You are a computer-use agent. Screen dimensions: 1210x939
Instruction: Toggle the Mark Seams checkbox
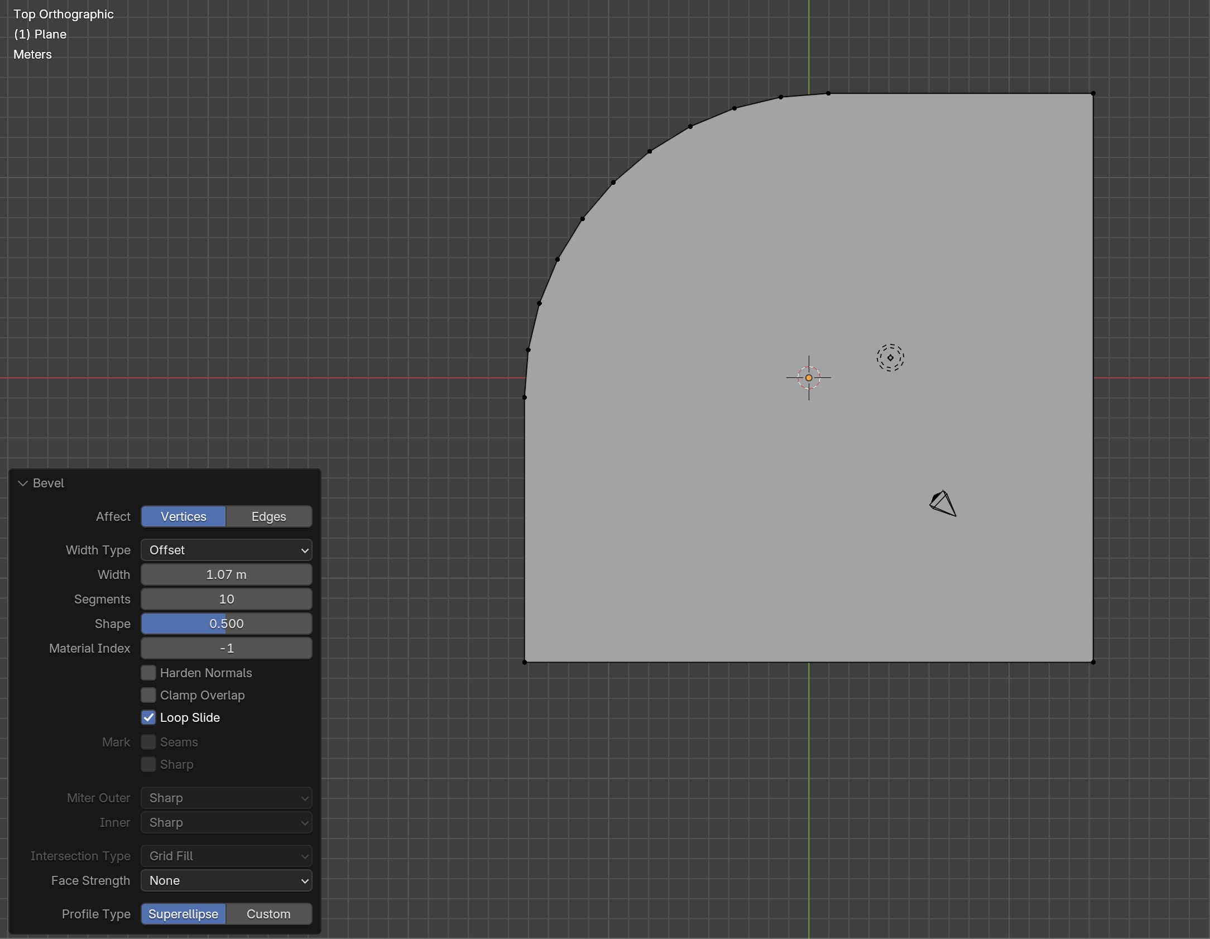pos(148,742)
